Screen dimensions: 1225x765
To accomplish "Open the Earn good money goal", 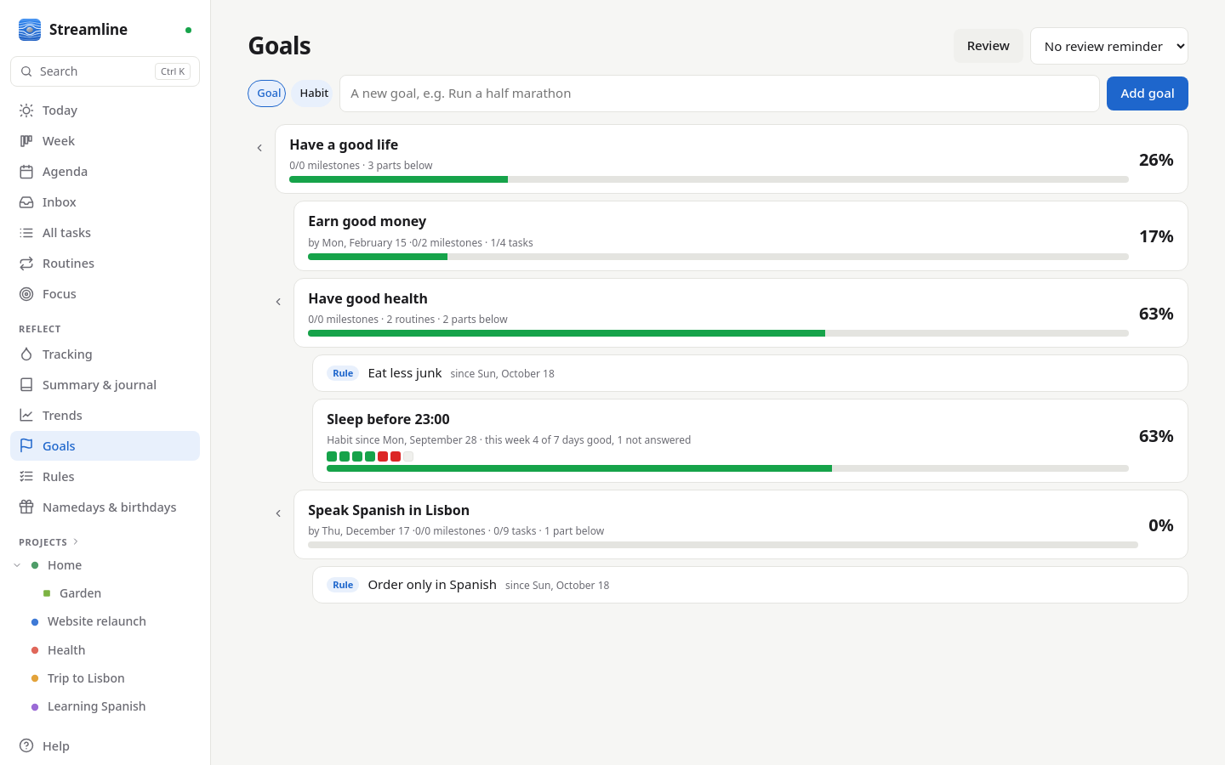I will pyautogui.click(x=740, y=236).
